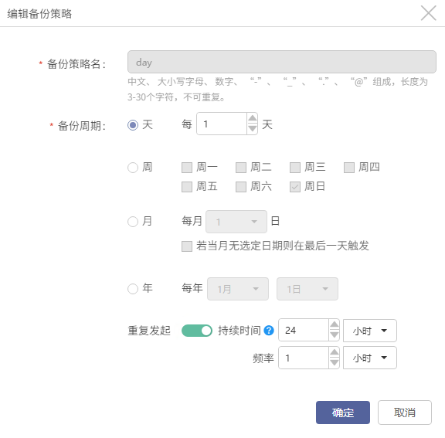445x438 pixels.
Task: Click the duration help question-mark icon
Action: point(269,330)
